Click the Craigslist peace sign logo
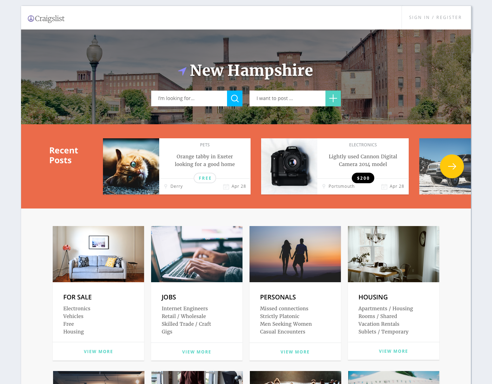 coord(31,19)
